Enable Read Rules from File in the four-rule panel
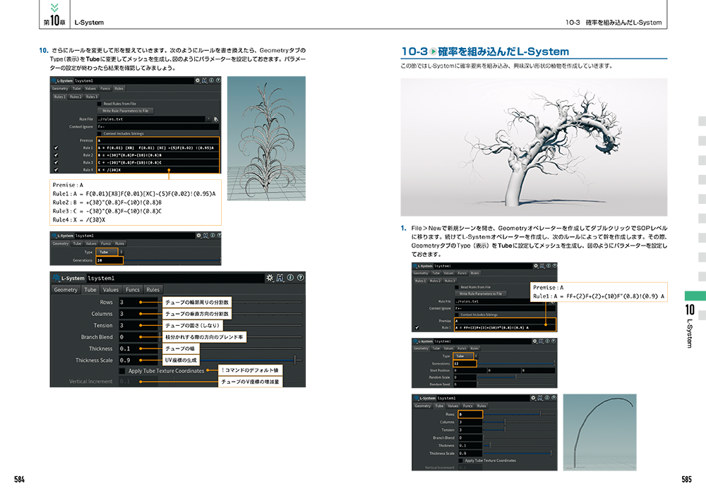The width and height of the screenshot is (706, 498). coord(100,104)
